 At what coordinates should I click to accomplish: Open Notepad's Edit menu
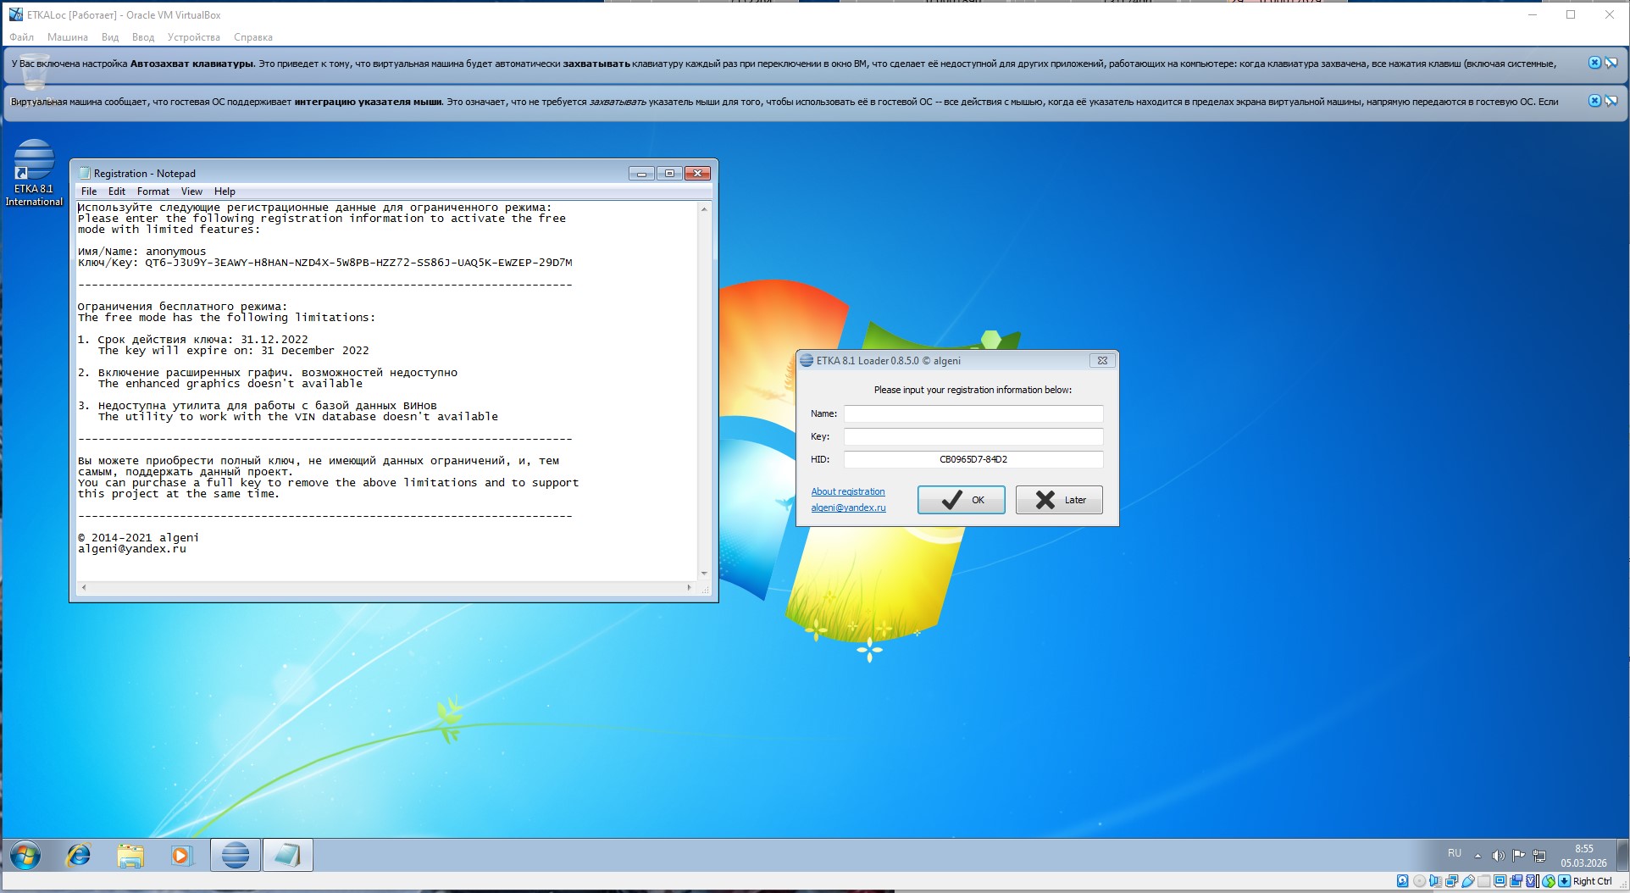click(116, 191)
